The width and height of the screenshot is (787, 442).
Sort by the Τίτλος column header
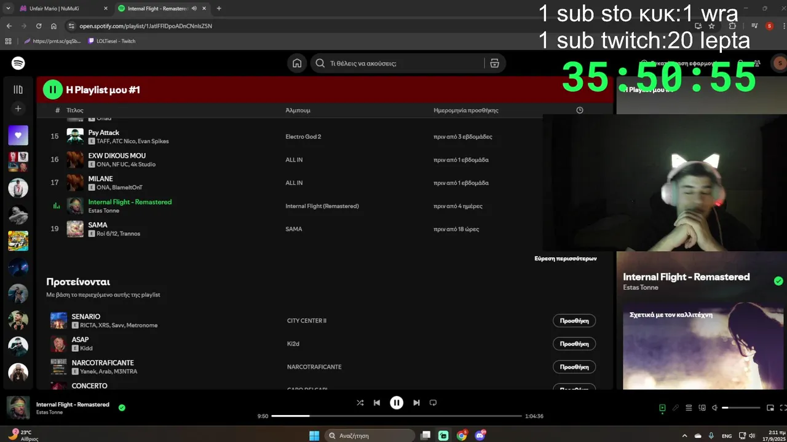pyautogui.click(x=75, y=110)
